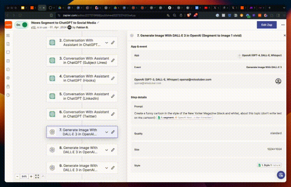
Task: Reload the page with the browser refresh icon
Action: pyautogui.click(x=20, y=15)
